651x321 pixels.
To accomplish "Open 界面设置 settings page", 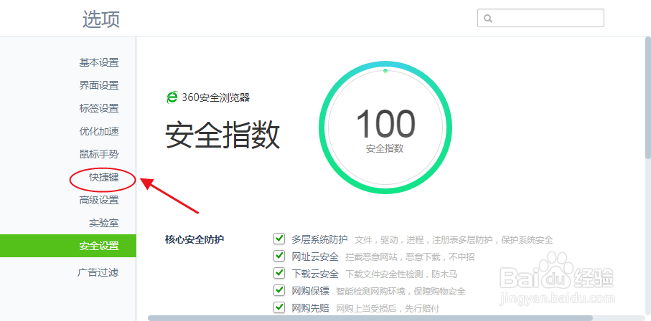I will click(99, 85).
